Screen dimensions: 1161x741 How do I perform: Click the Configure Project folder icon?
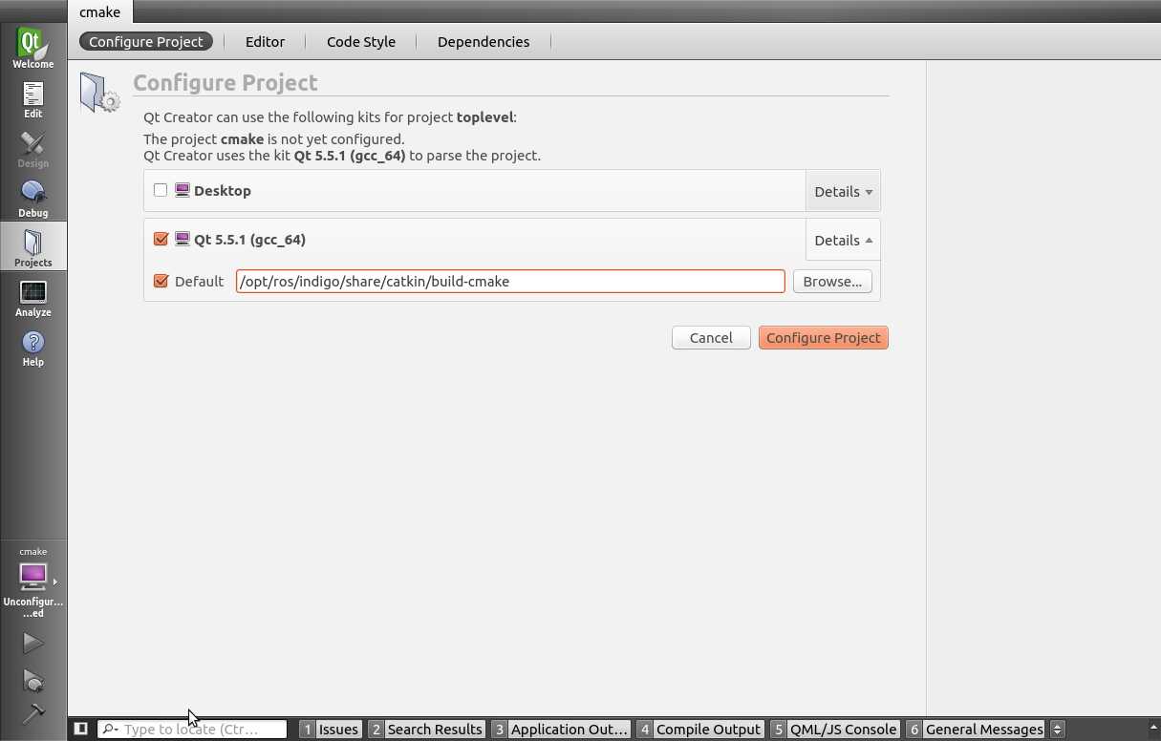pos(99,93)
